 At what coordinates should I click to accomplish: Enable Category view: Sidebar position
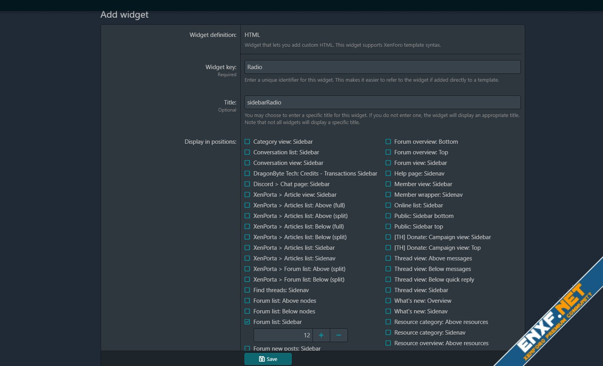click(x=247, y=141)
